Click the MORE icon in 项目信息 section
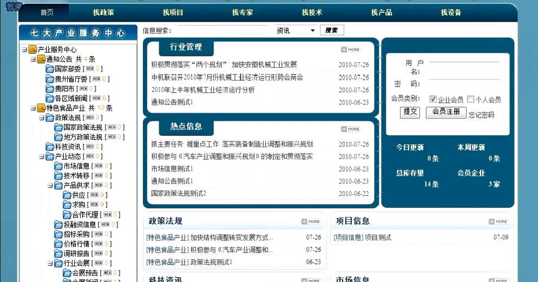This screenshot has width=538, height=282. [498, 221]
